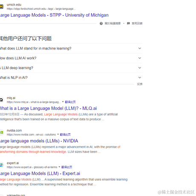Click the question mark help icon

(101, 23)
